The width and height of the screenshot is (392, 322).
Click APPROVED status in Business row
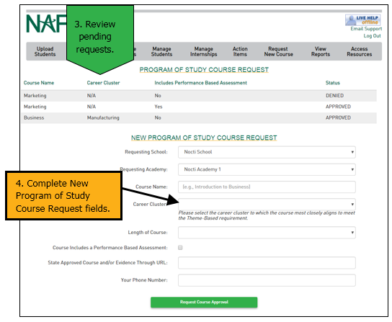pos(338,117)
